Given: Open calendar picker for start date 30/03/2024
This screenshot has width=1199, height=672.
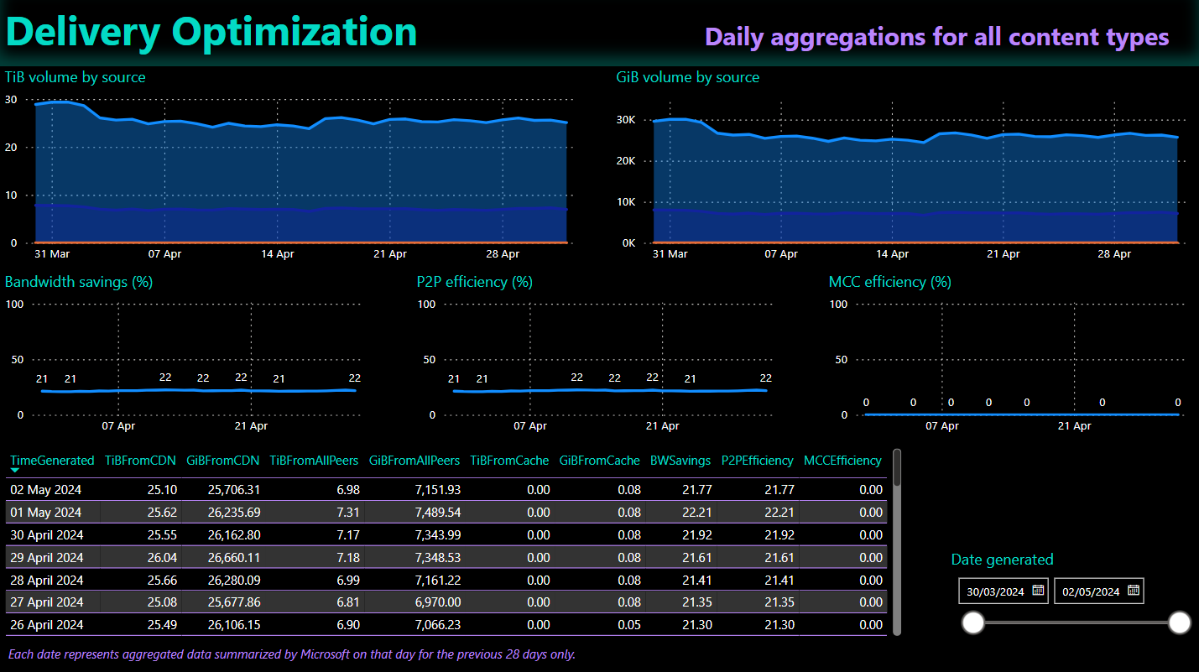Looking at the screenshot, I should [1038, 591].
